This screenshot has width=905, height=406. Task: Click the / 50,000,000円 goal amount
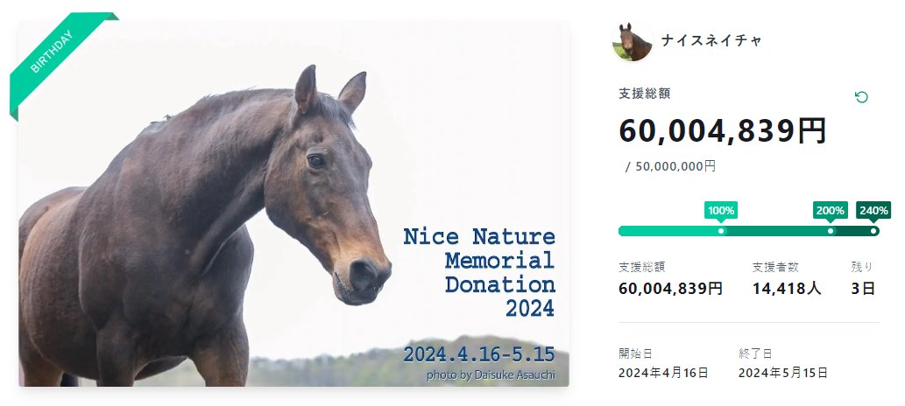670,166
